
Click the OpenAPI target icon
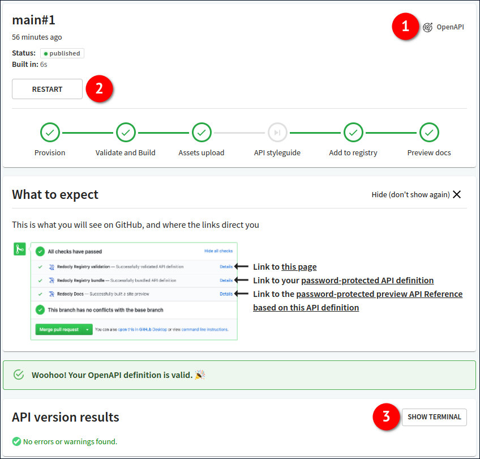(x=428, y=27)
